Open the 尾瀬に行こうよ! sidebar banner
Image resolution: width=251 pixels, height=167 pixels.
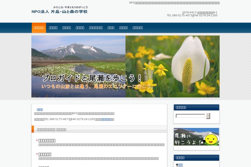coord(197,137)
